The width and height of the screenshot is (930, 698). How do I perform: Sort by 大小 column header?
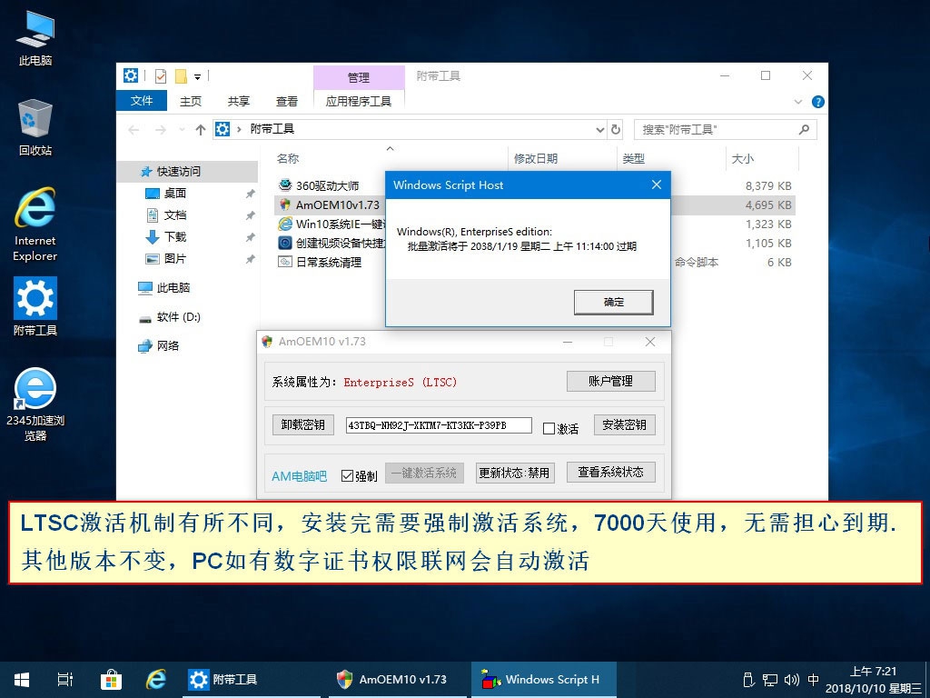point(743,158)
